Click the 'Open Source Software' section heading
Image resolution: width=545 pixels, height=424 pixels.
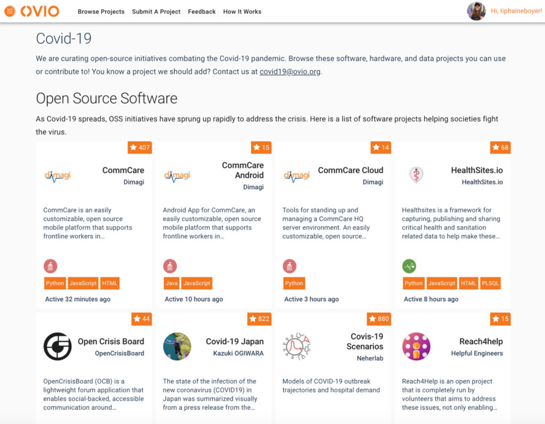(106, 98)
